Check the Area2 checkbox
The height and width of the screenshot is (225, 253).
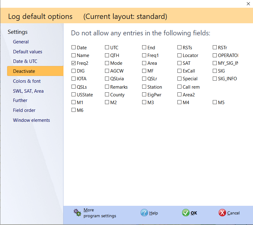click(179, 94)
